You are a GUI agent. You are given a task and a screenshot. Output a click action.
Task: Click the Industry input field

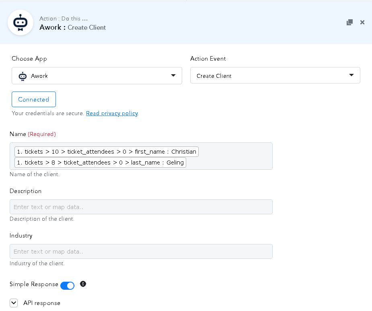tap(141, 252)
